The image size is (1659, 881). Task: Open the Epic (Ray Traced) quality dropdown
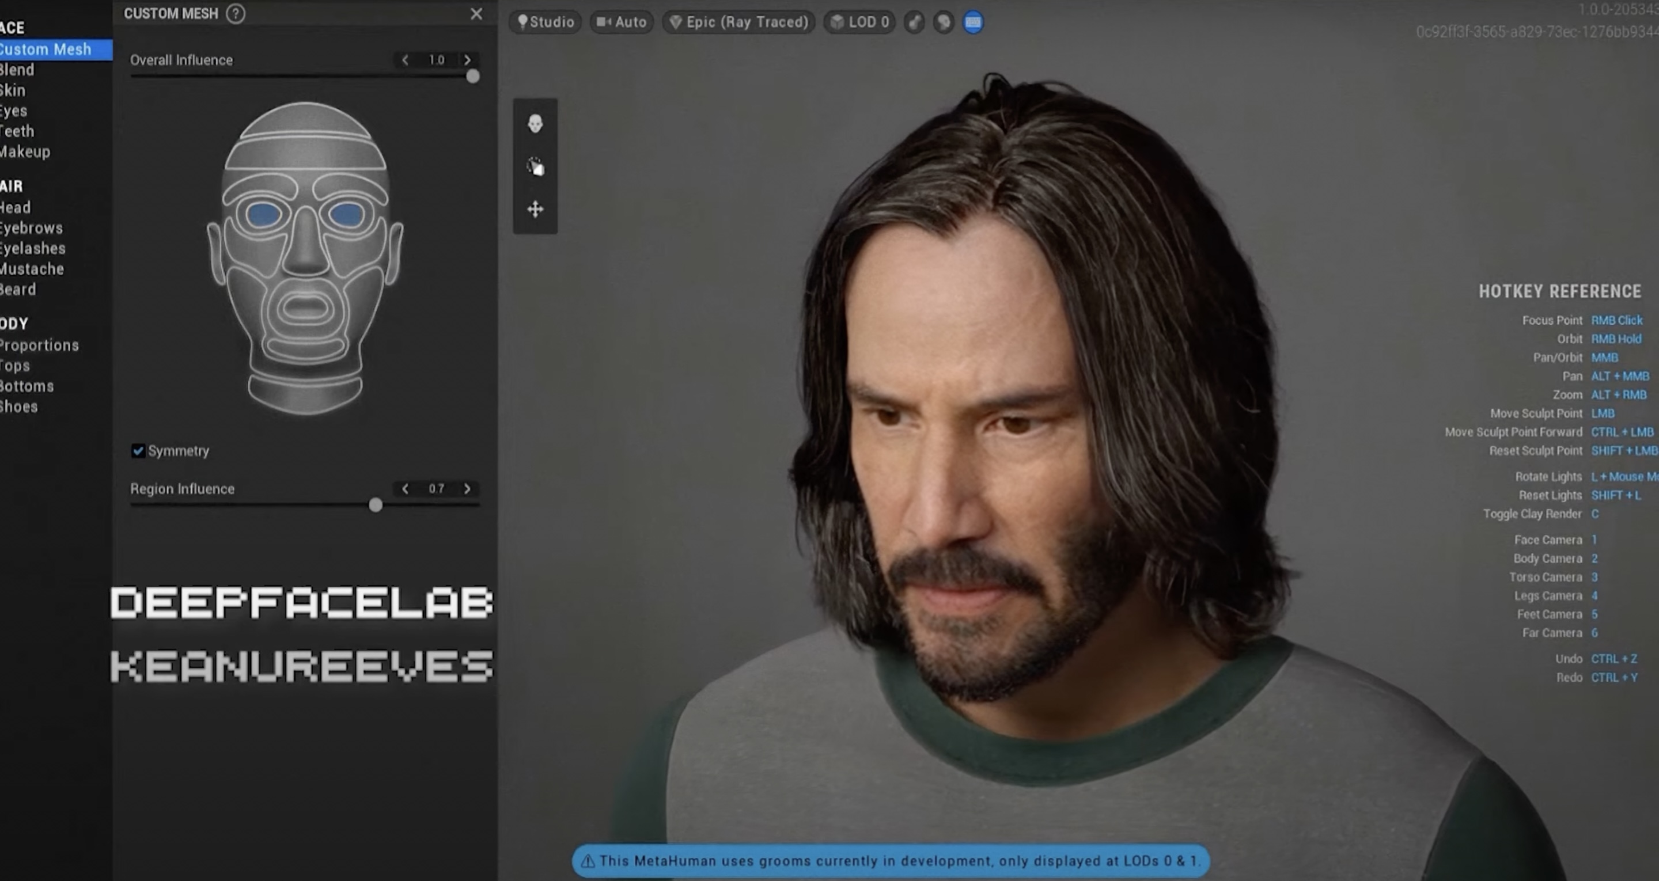(x=738, y=22)
